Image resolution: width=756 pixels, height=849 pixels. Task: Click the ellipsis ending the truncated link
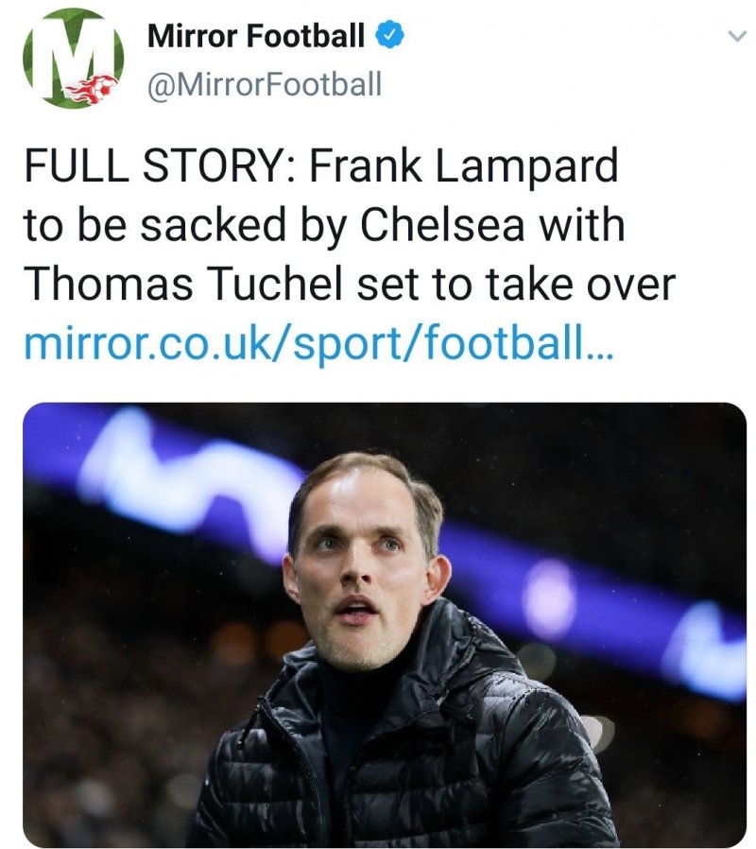(599, 346)
